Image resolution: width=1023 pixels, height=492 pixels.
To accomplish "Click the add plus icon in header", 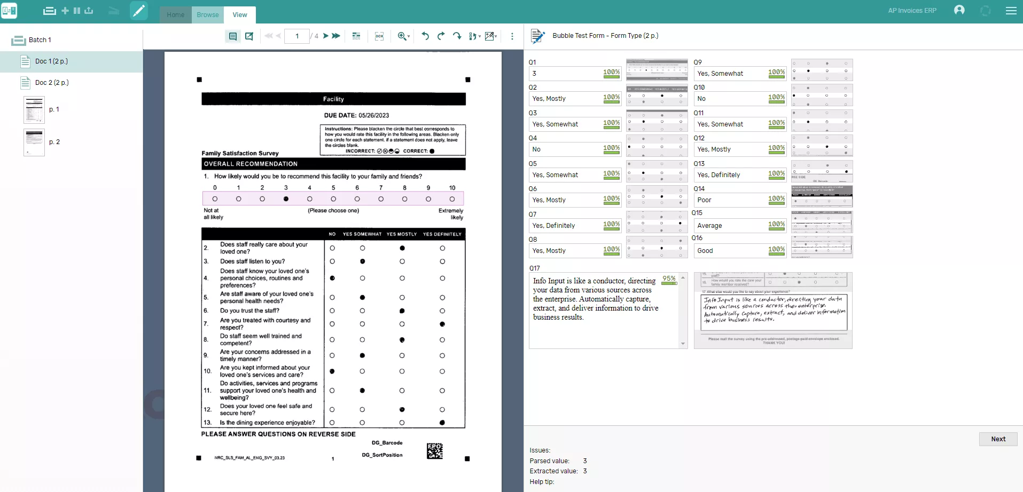I will click(65, 11).
